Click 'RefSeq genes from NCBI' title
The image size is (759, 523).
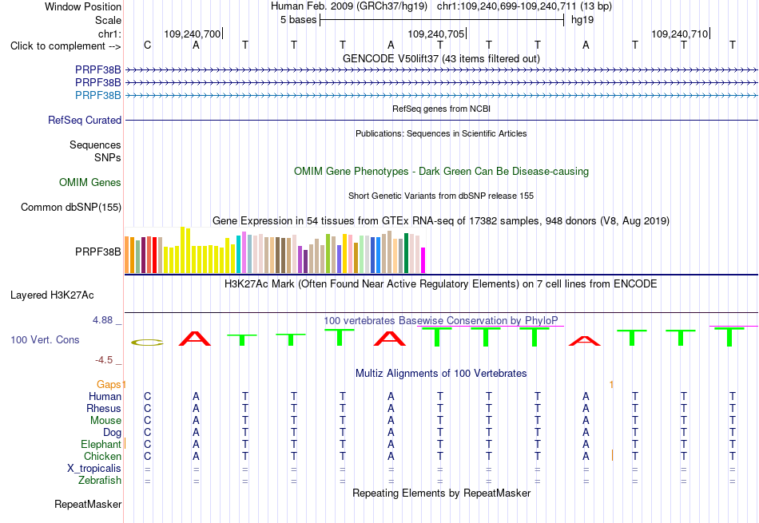tap(441, 109)
